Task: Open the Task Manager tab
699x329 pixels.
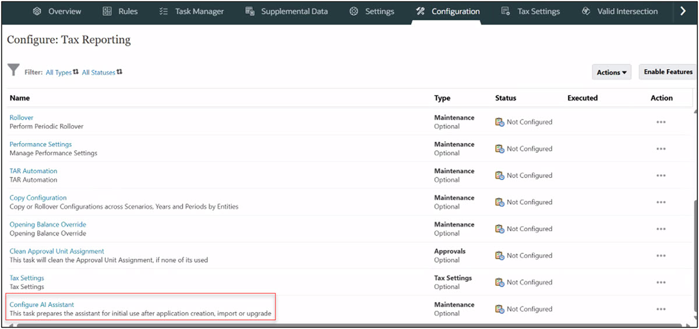Action: coord(192,11)
